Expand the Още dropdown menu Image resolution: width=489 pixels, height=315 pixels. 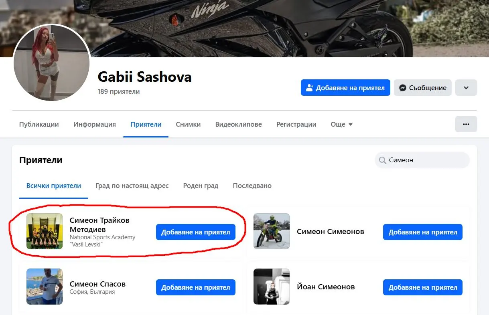[x=341, y=124]
